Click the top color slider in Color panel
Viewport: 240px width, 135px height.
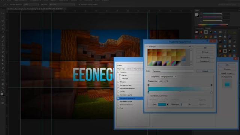pos(213,13)
